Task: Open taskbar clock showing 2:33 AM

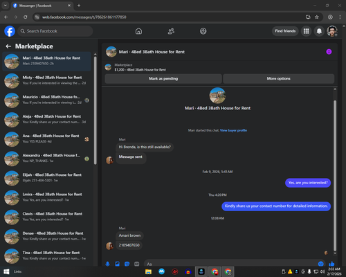Action: click(334, 271)
